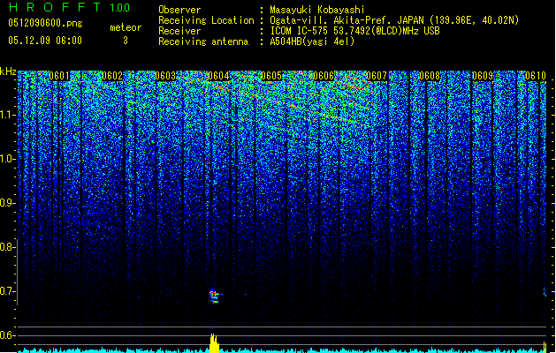Click the kHz axis unit label
The height and width of the screenshot is (353, 556).
point(8,71)
